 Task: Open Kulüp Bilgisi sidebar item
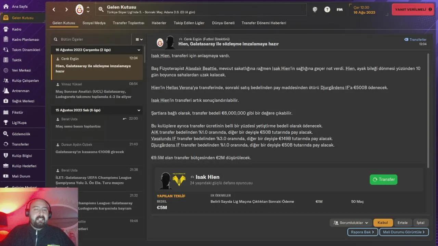coord(23,156)
